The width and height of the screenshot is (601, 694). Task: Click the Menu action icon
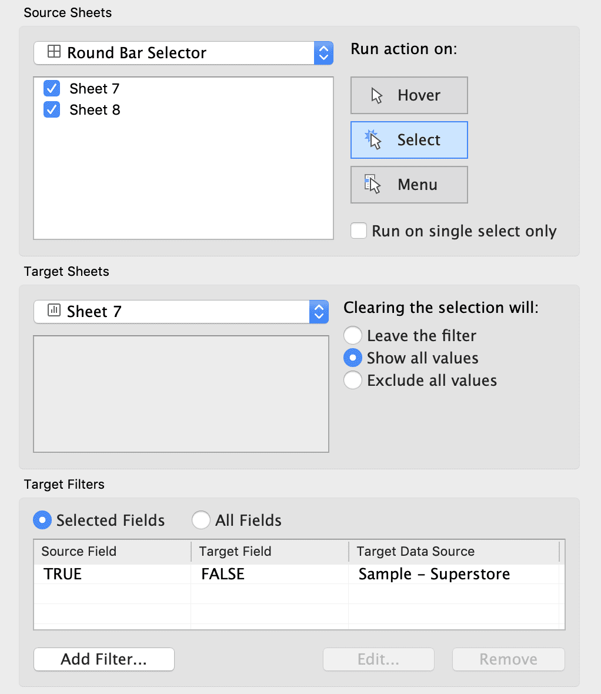click(x=373, y=184)
